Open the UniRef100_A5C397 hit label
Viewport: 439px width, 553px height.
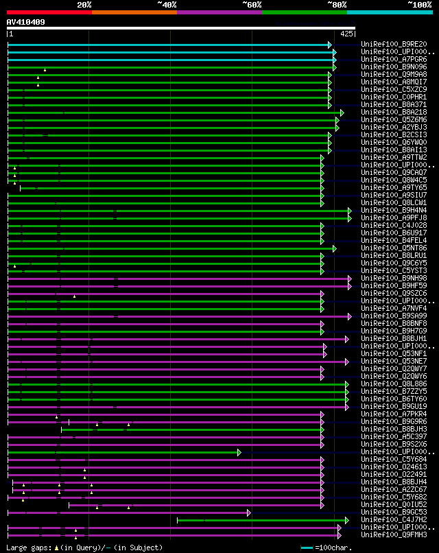click(394, 437)
